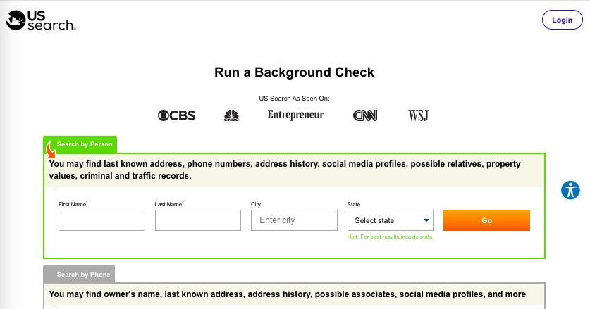This screenshot has height=309, width=590.
Task: Select the Search by Person tab
Action: (80, 144)
